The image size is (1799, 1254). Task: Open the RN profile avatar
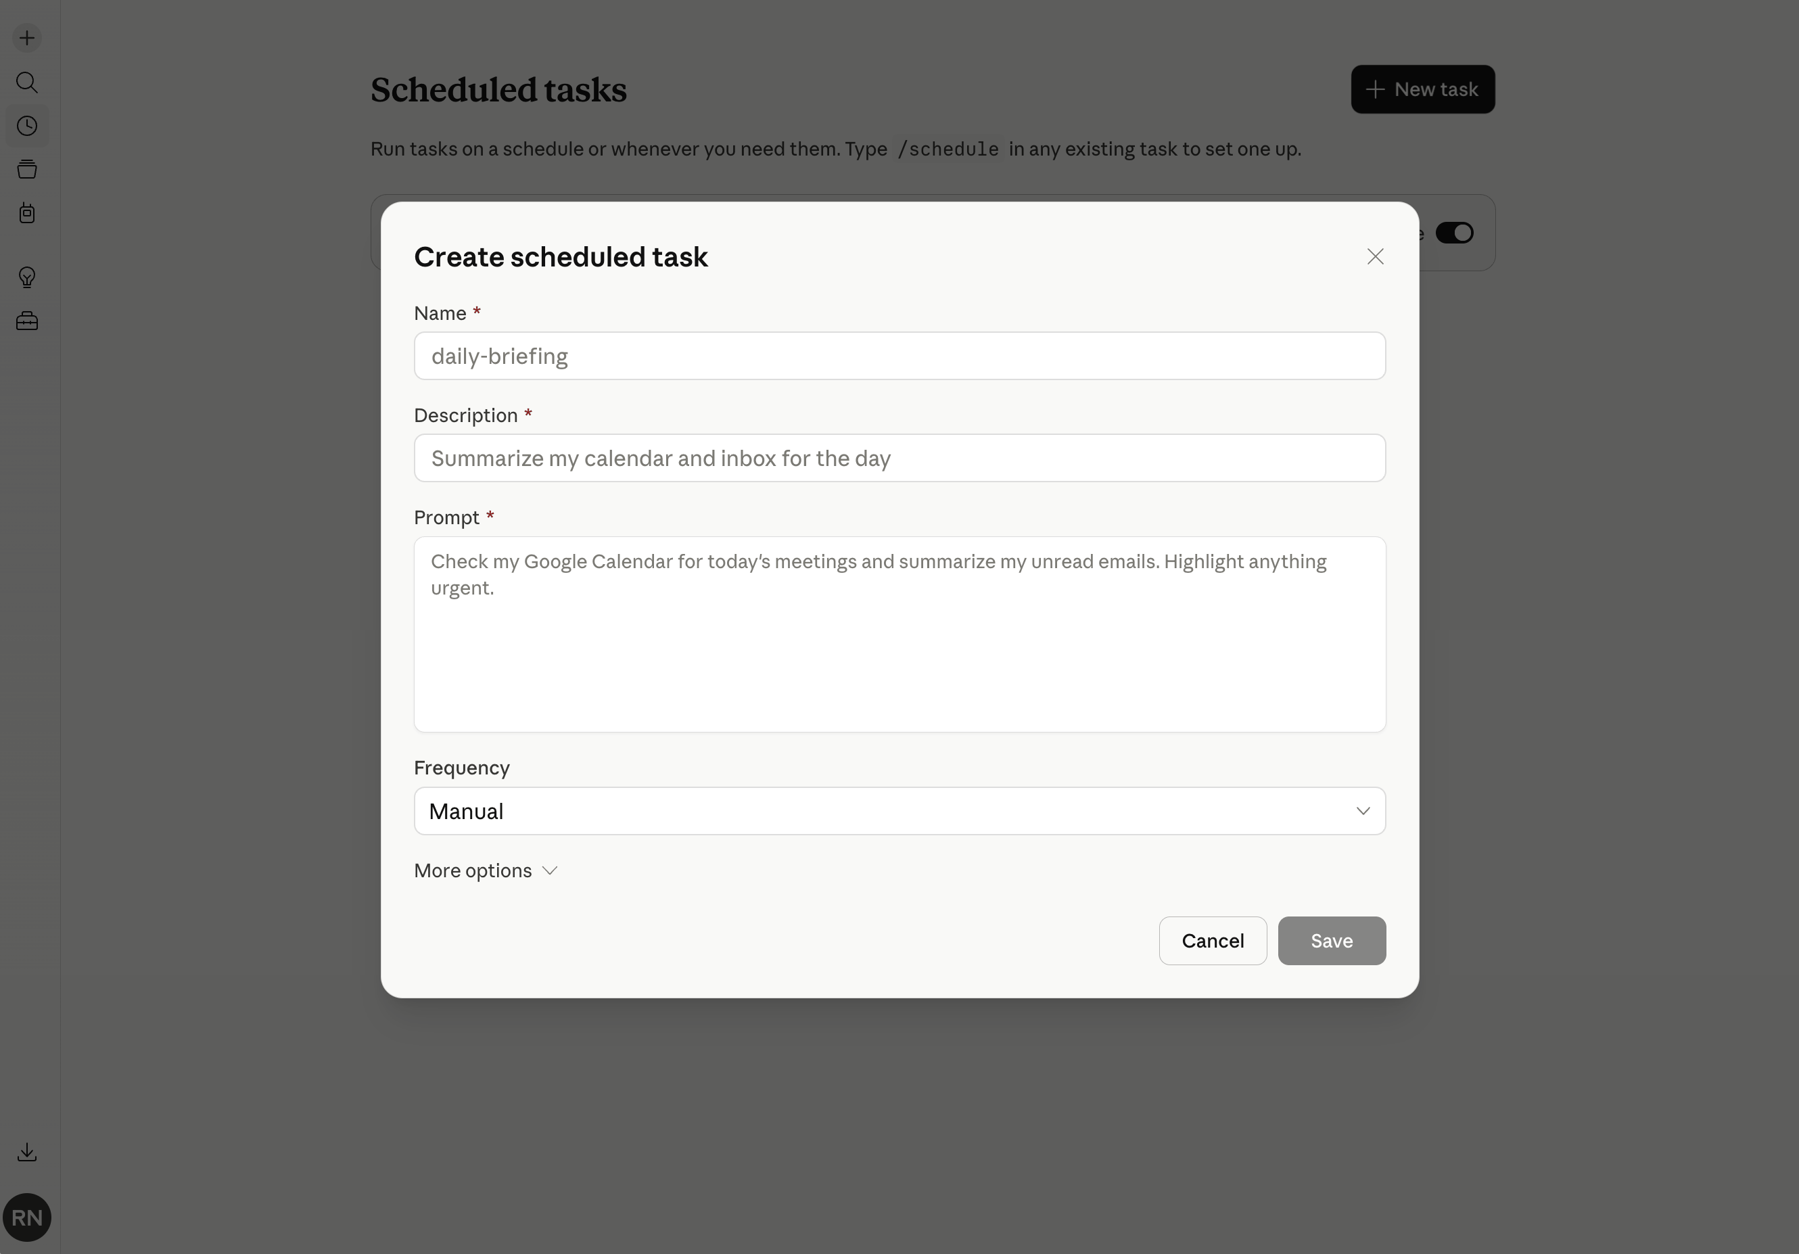coord(28,1217)
